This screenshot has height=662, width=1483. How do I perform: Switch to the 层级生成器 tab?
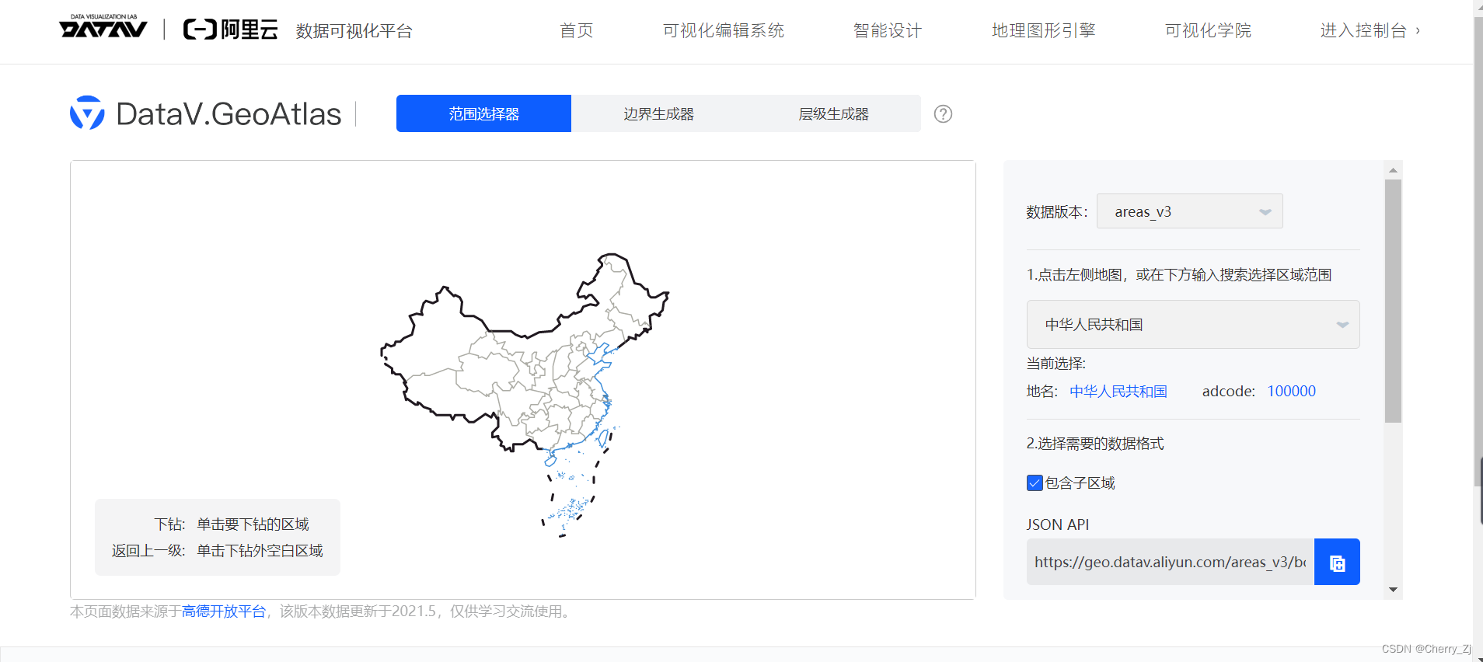pos(833,113)
